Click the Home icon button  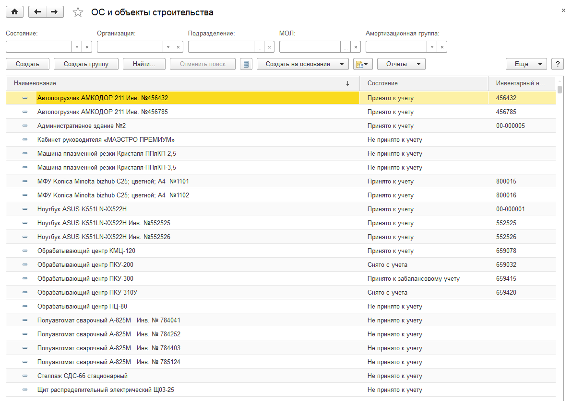point(14,12)
